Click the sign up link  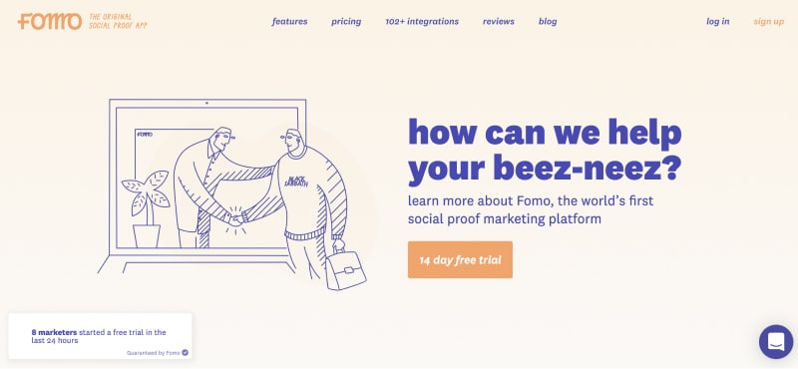tap(768, 21)
